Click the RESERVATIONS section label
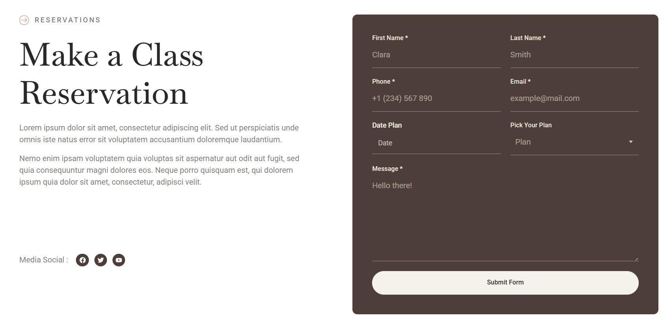This screenshot has height=330, width=671. point(67,20)
